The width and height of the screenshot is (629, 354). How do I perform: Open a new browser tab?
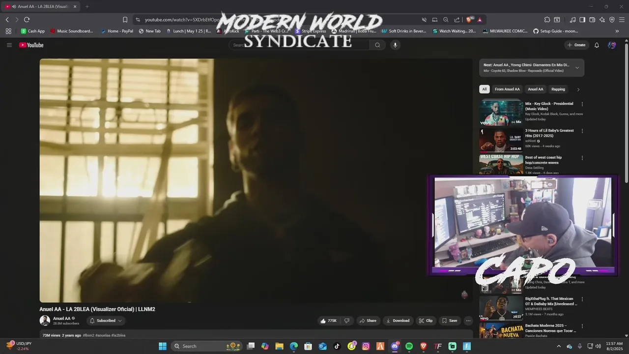click(87, 6)
